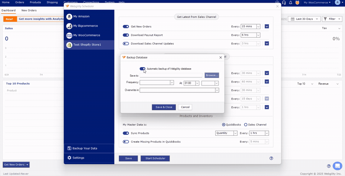345x176 pixels.
Task: Toggle Get New Orders switch
Action: [x=126, y=26]
